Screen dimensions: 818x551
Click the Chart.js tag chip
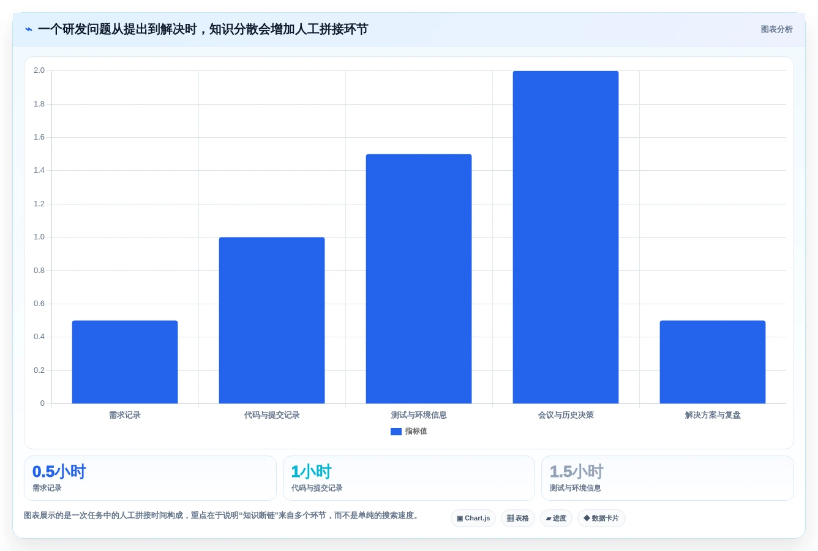[473, 519]
